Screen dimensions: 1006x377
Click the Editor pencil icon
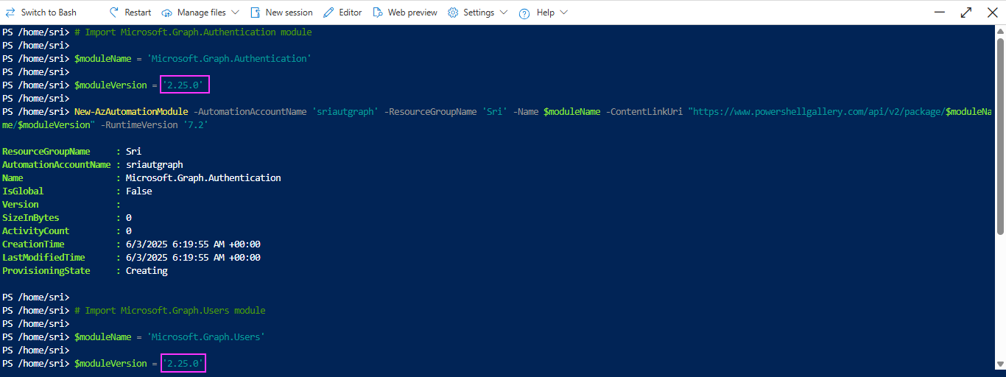point(328,13)
